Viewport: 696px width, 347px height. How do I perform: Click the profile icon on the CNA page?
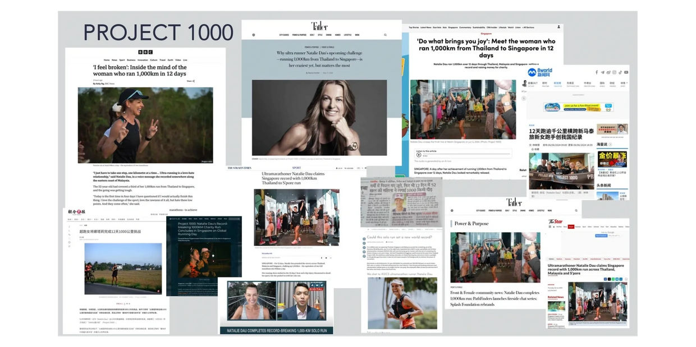tap(559, 27)
